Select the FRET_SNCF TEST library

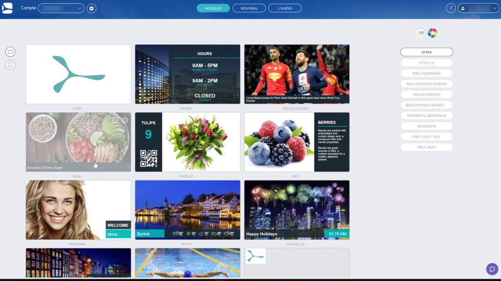[x=427, y=137]
